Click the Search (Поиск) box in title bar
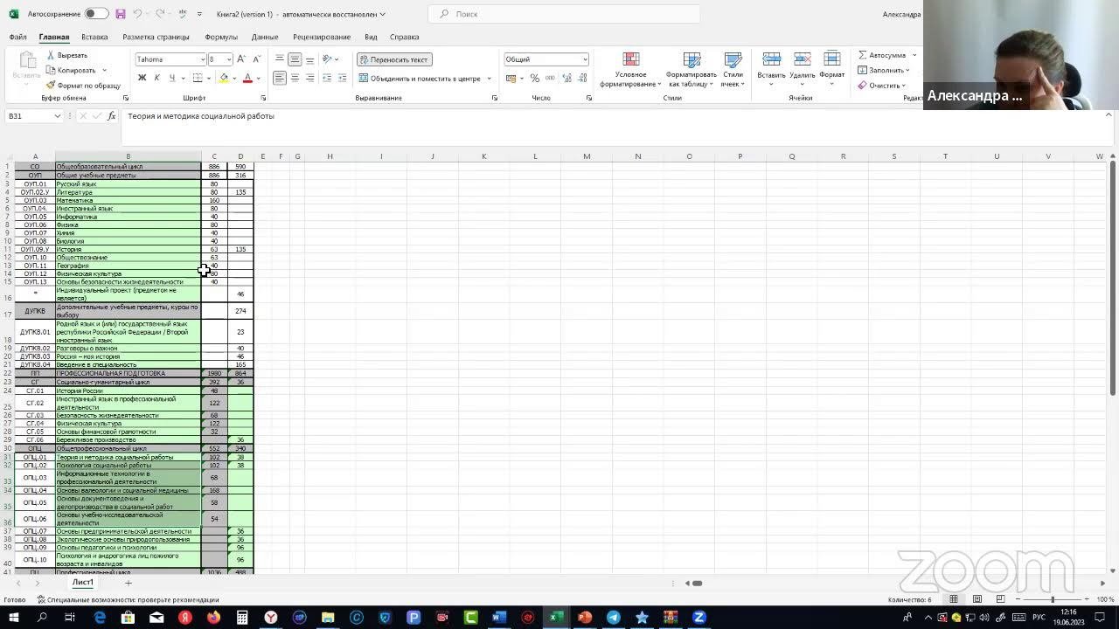The image size is (1119, 629). click(565, 14)
